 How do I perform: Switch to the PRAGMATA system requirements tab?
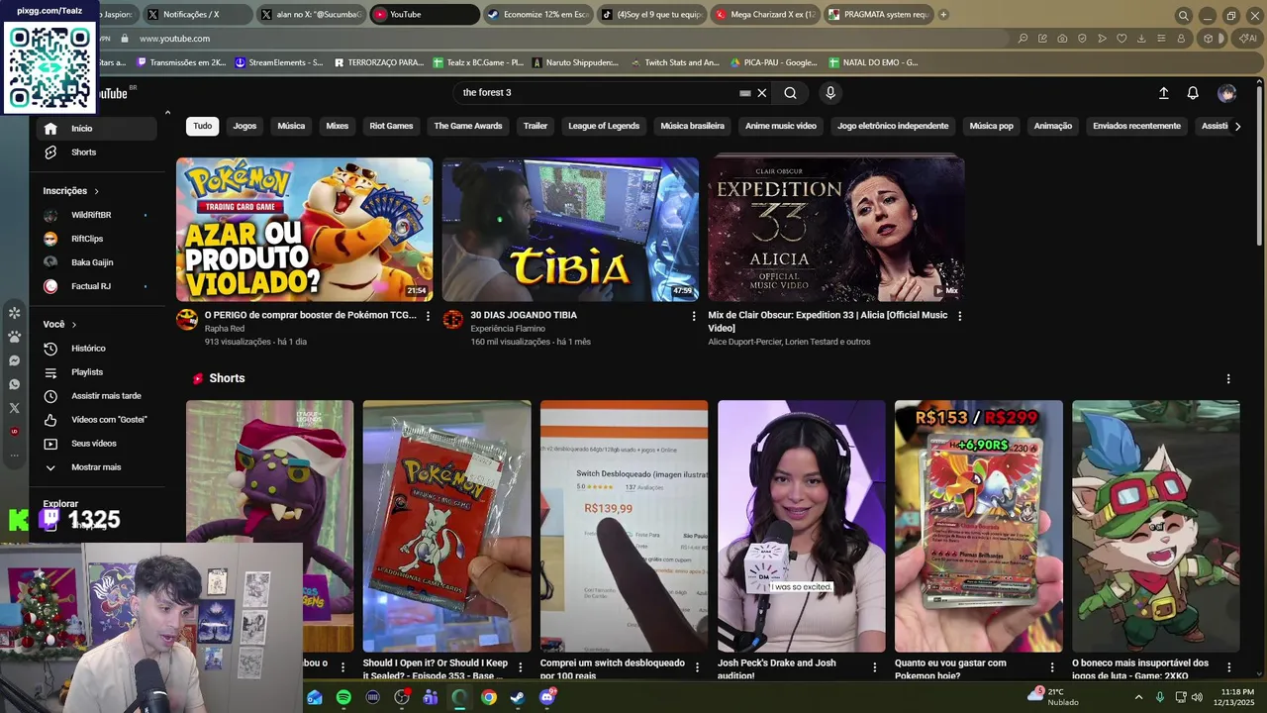(879, 15)
